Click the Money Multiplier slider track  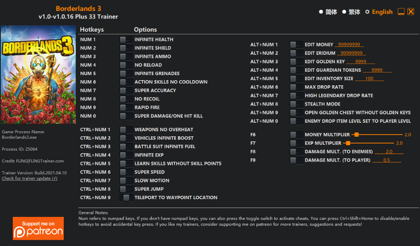tap(377, 135)
